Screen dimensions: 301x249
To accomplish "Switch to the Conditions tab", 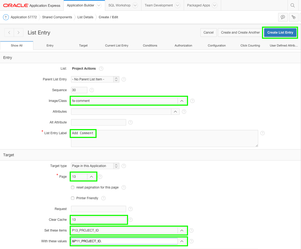I will (150, 45).
